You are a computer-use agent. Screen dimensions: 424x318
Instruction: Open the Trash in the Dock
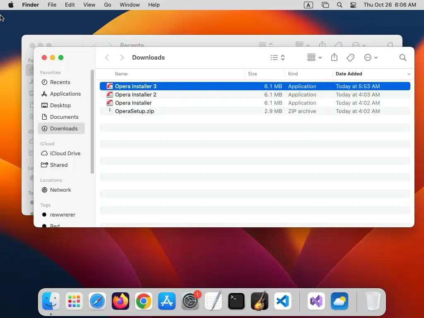click(373, 301)
